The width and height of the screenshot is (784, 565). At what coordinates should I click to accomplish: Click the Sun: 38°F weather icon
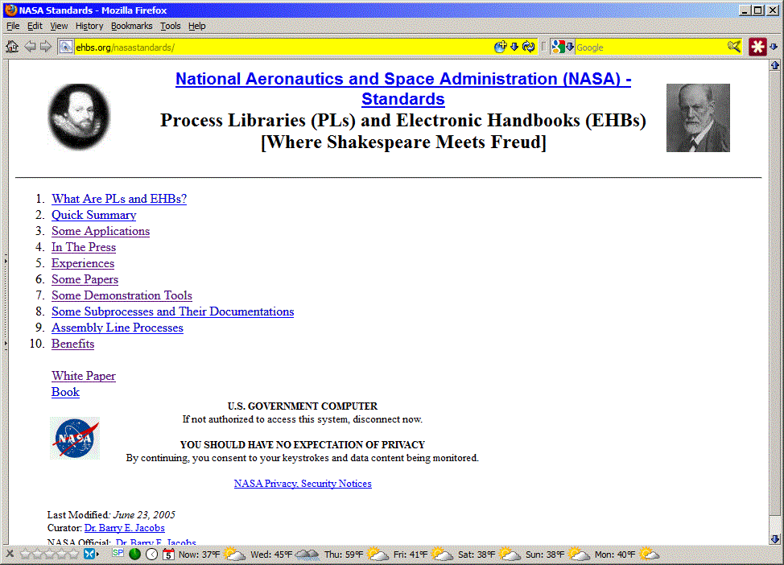pyautogui.click(x=579, y=554)
